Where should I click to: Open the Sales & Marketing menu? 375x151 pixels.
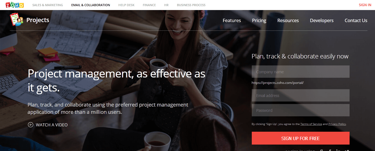(x=48, y=5)
